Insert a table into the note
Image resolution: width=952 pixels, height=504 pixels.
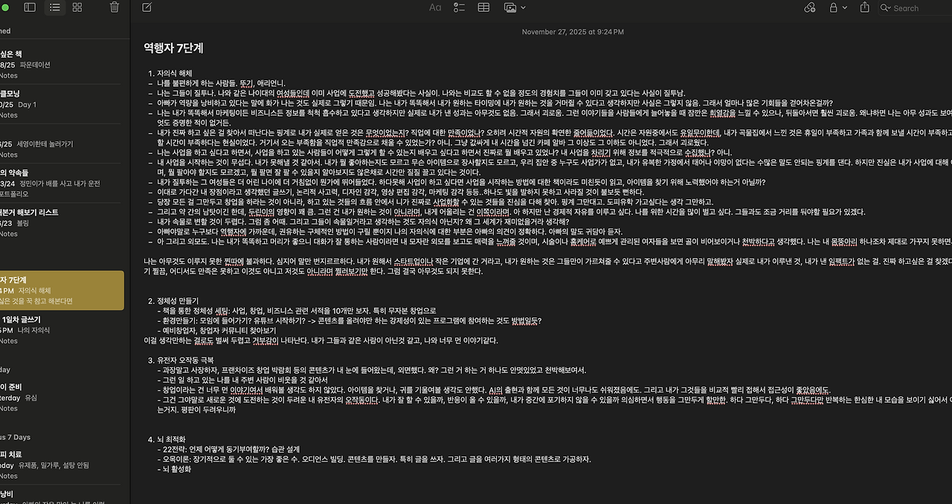(x=483, y=7)
